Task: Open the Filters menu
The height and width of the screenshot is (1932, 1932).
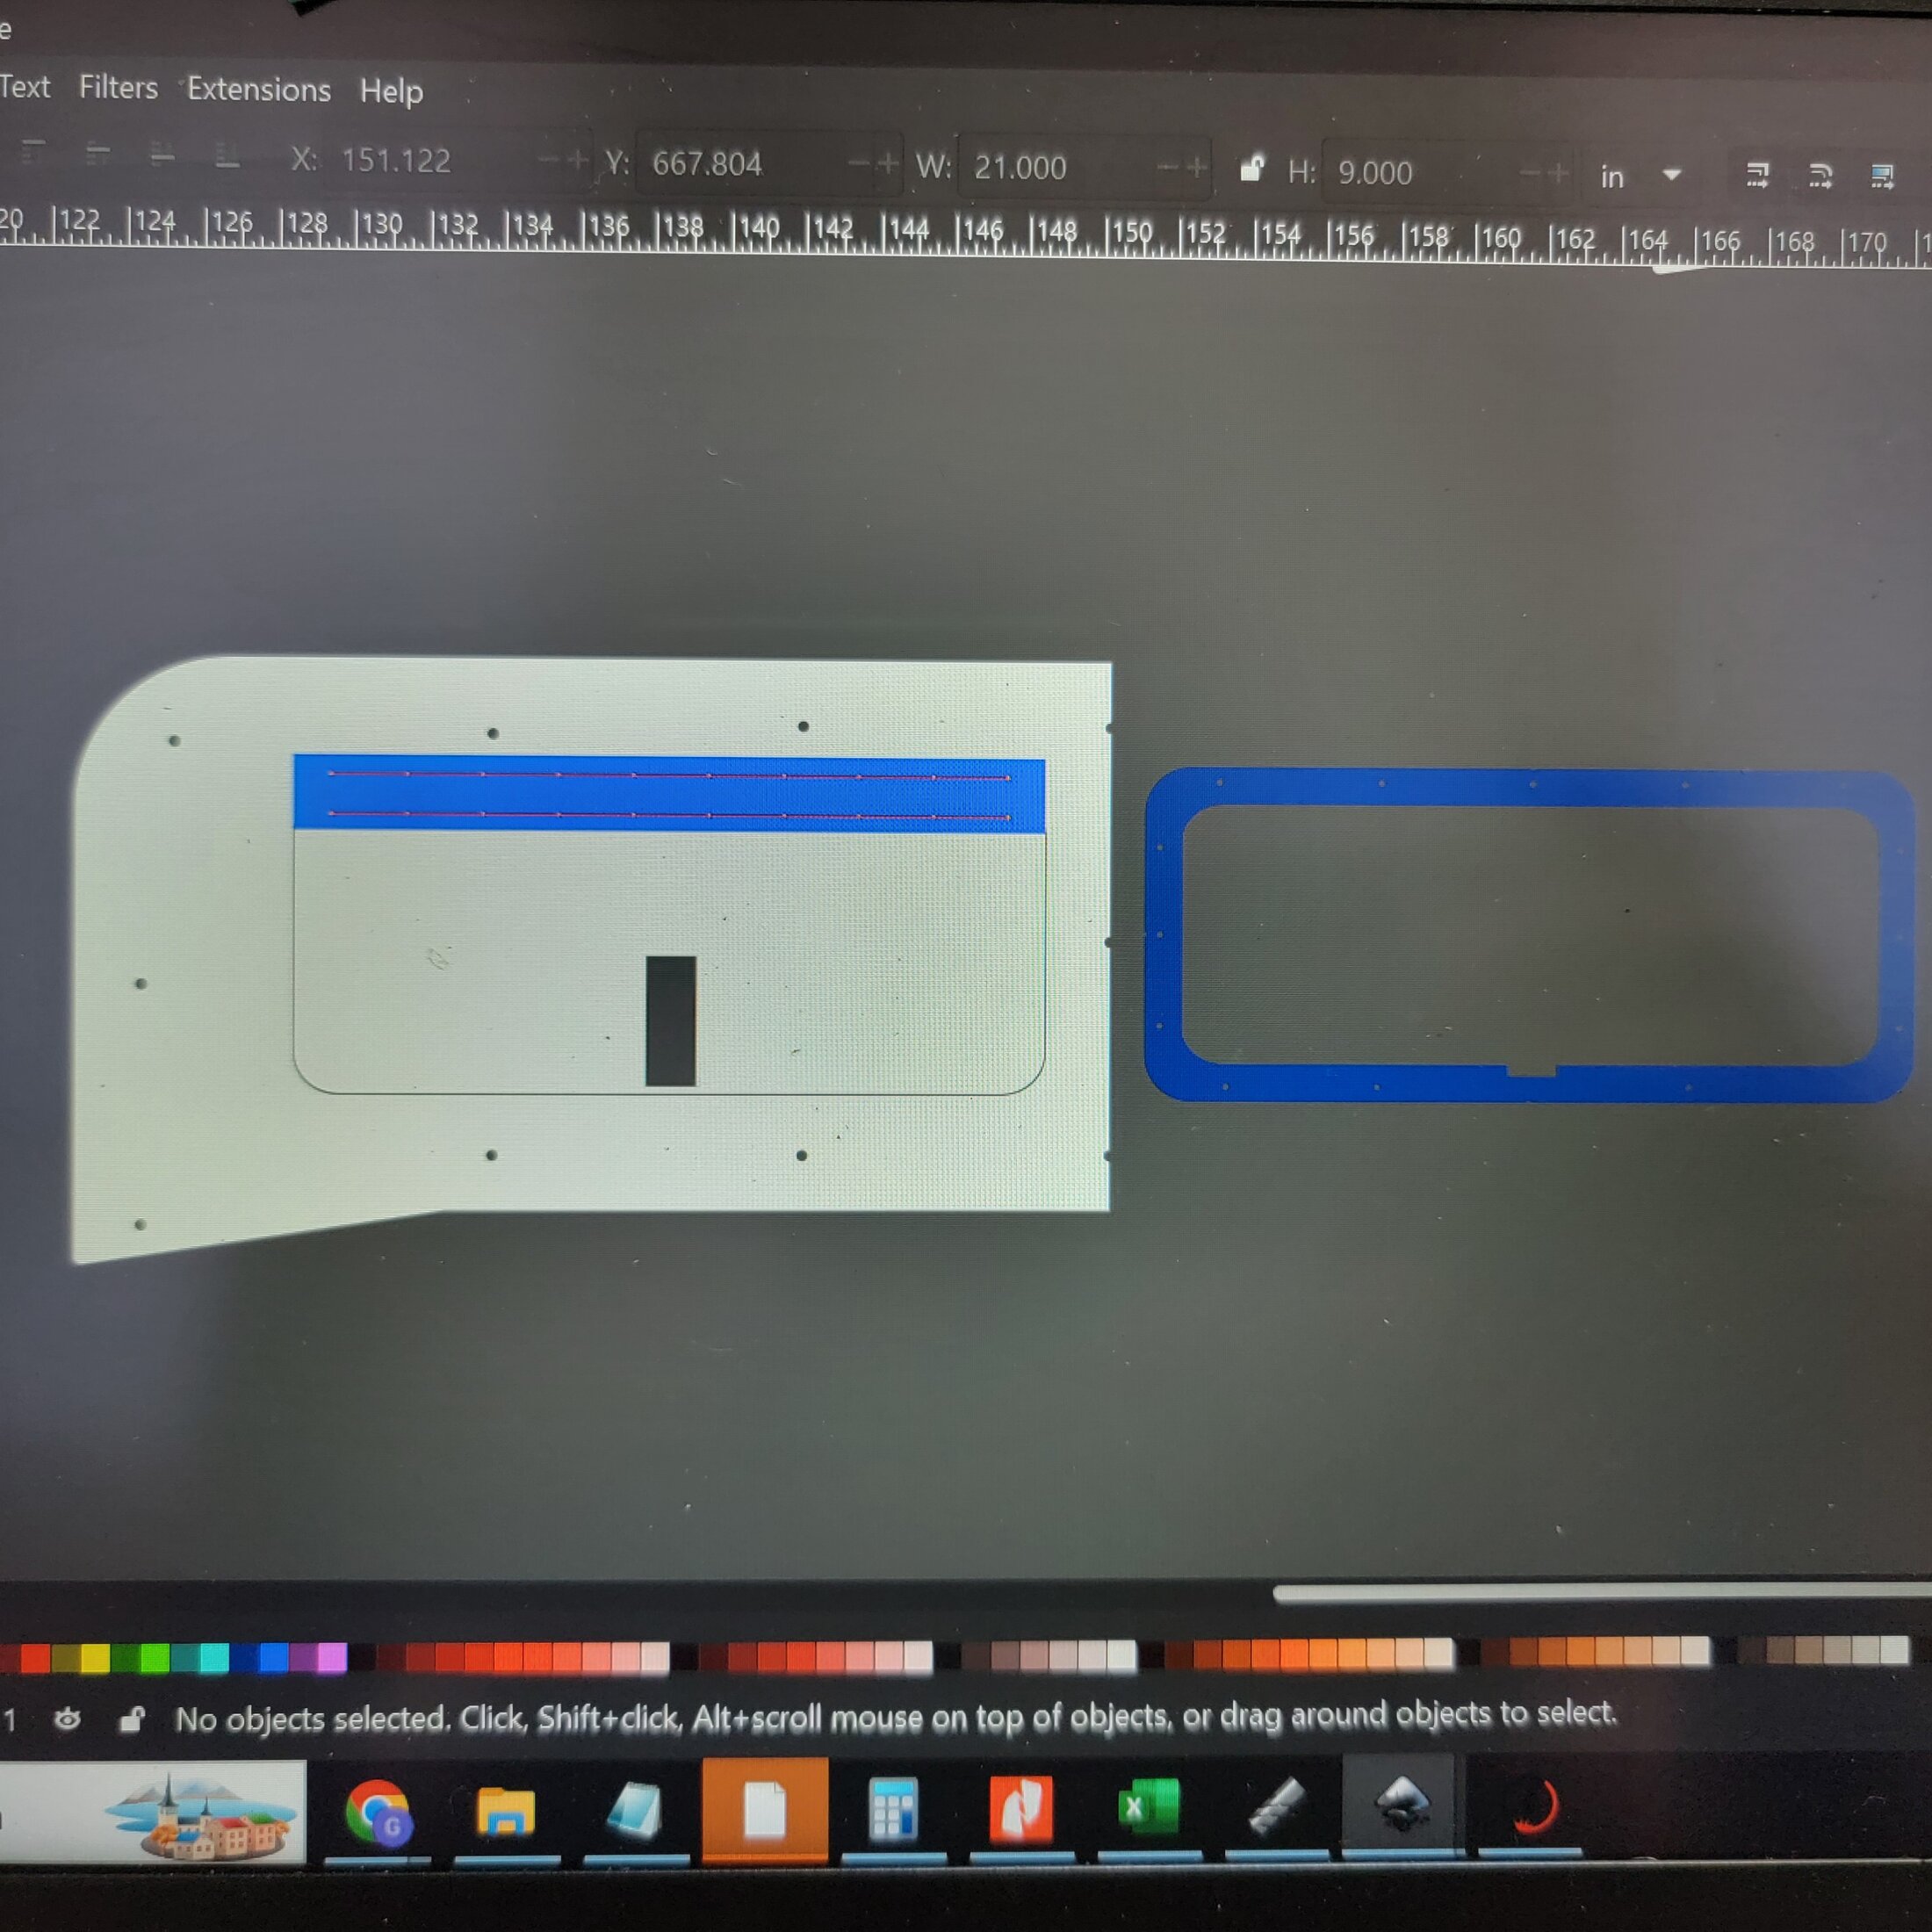Action: (118, 88)
